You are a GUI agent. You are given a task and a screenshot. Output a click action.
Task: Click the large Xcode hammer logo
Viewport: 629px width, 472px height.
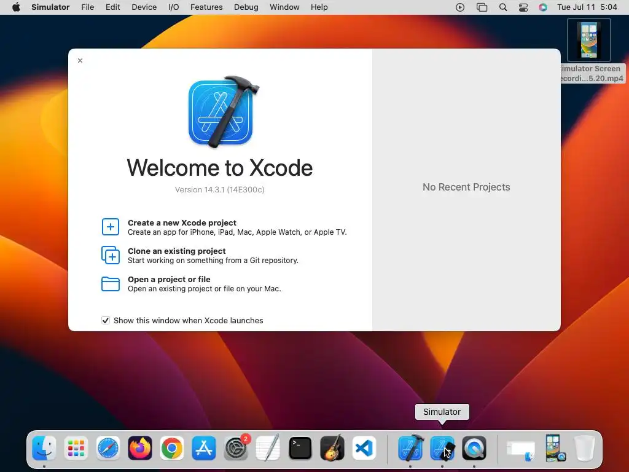222,112
